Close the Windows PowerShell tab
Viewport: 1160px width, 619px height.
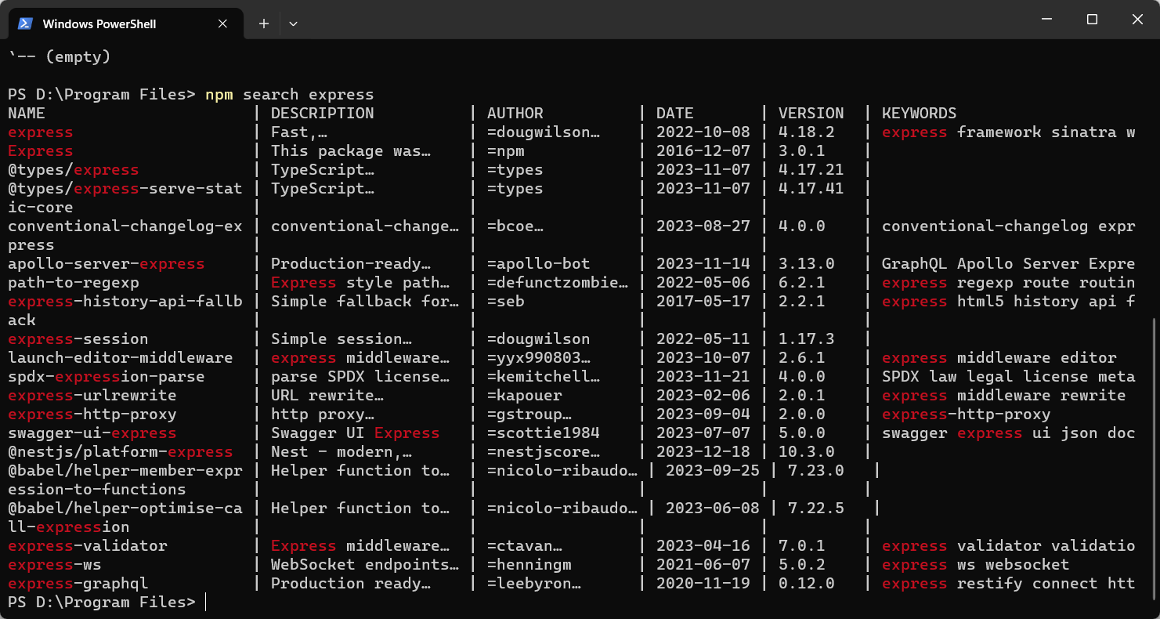point(222,24)
